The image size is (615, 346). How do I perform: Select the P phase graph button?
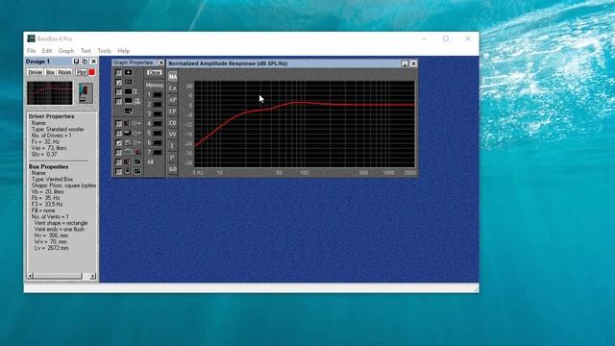point(173,158)
